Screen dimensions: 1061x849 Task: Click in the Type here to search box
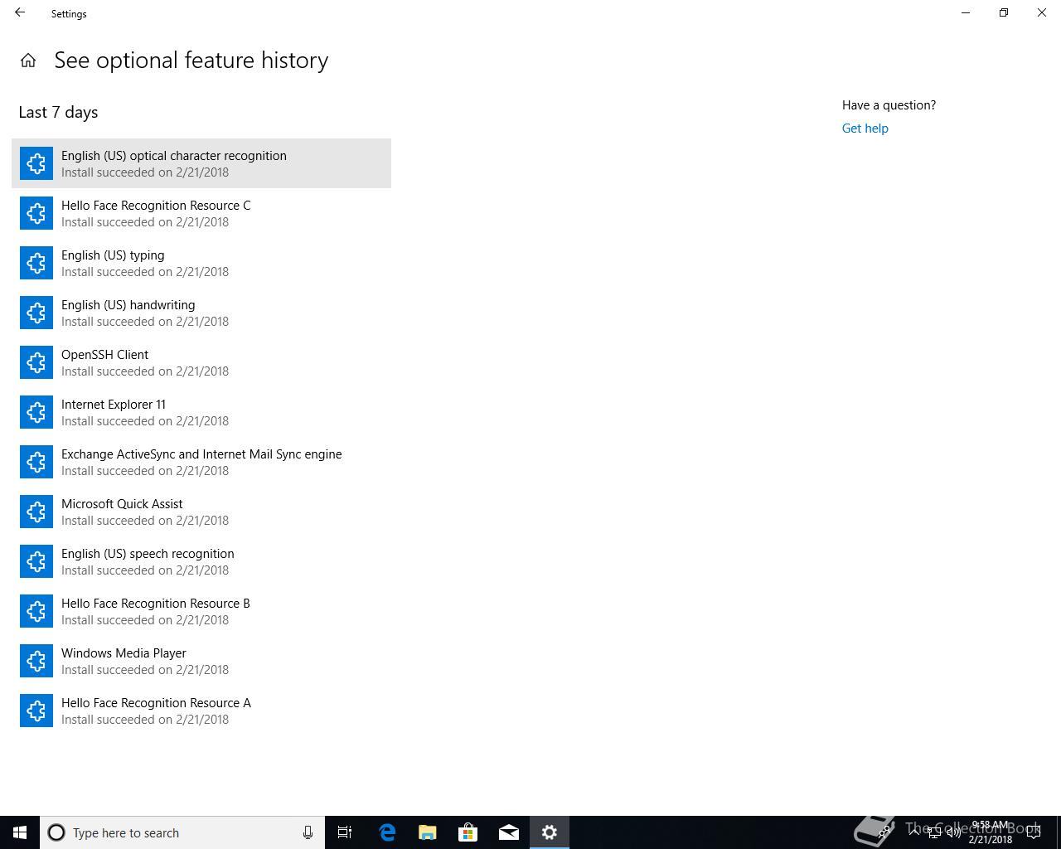pyautogui.click(x=182, y=832)
